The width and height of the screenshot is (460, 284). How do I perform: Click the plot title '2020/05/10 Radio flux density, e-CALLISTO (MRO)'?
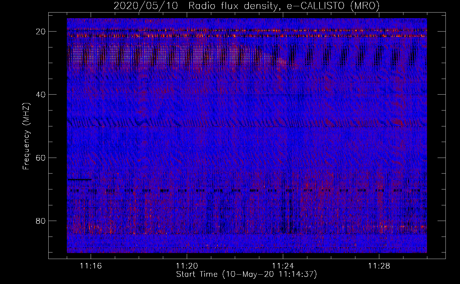(x=246, y=6)
